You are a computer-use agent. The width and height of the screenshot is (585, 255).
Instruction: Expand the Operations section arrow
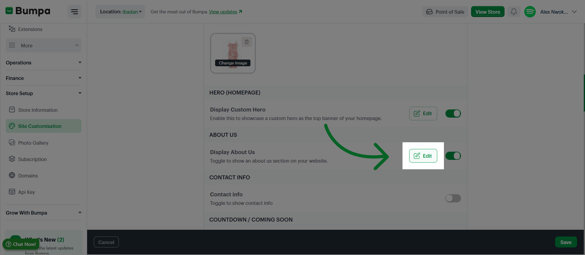(80, 63)
